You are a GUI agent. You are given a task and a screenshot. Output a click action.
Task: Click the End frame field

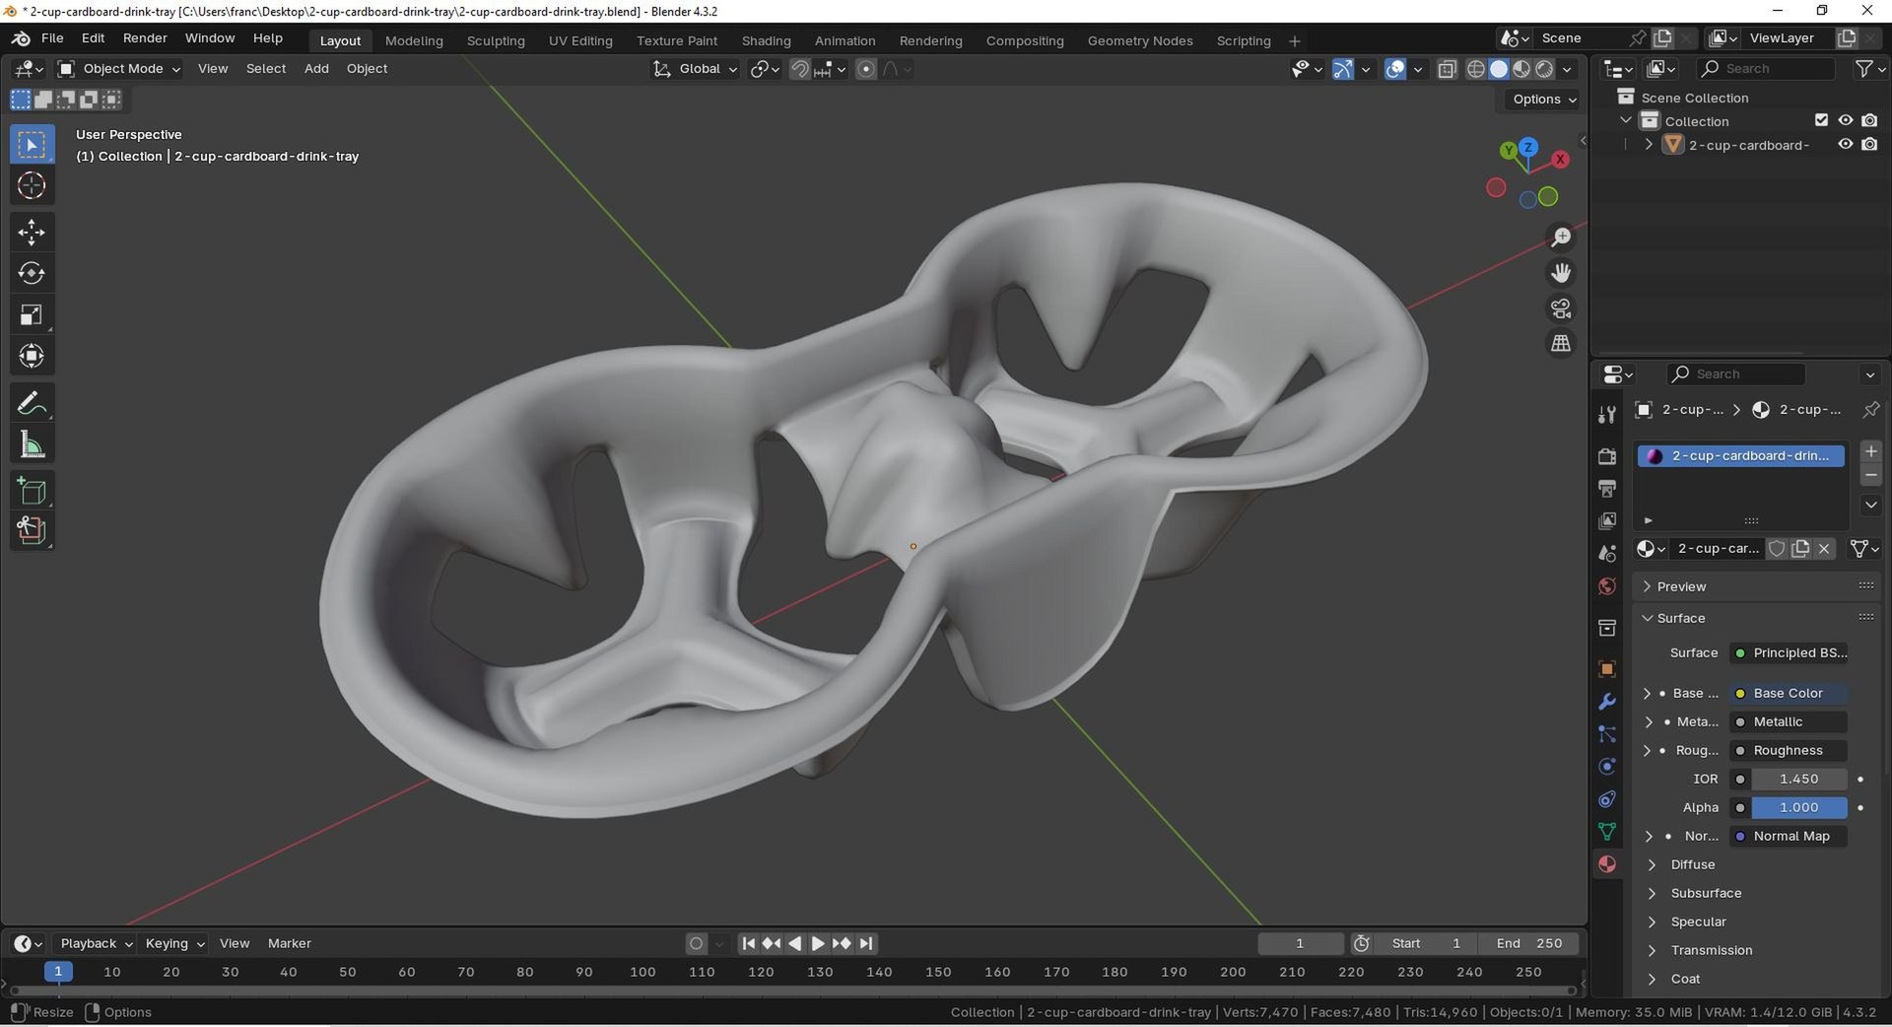[1529, 943]
